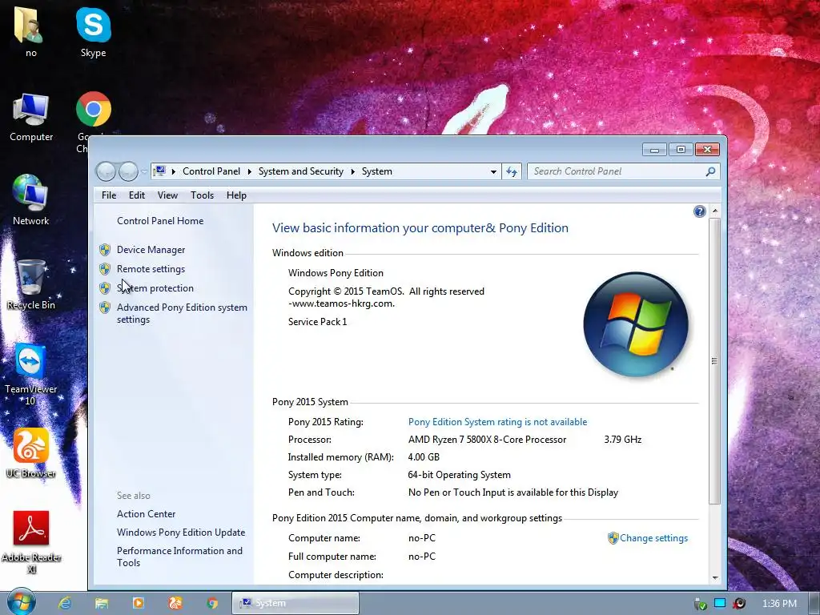Click the vertical scrollbar thumb
Viewport: 820px width, 615px height.
click(715, 361)
